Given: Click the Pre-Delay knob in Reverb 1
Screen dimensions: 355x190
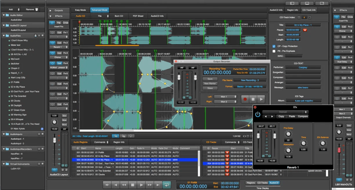Looking at the screenshot, I should (x=288, y=134).
